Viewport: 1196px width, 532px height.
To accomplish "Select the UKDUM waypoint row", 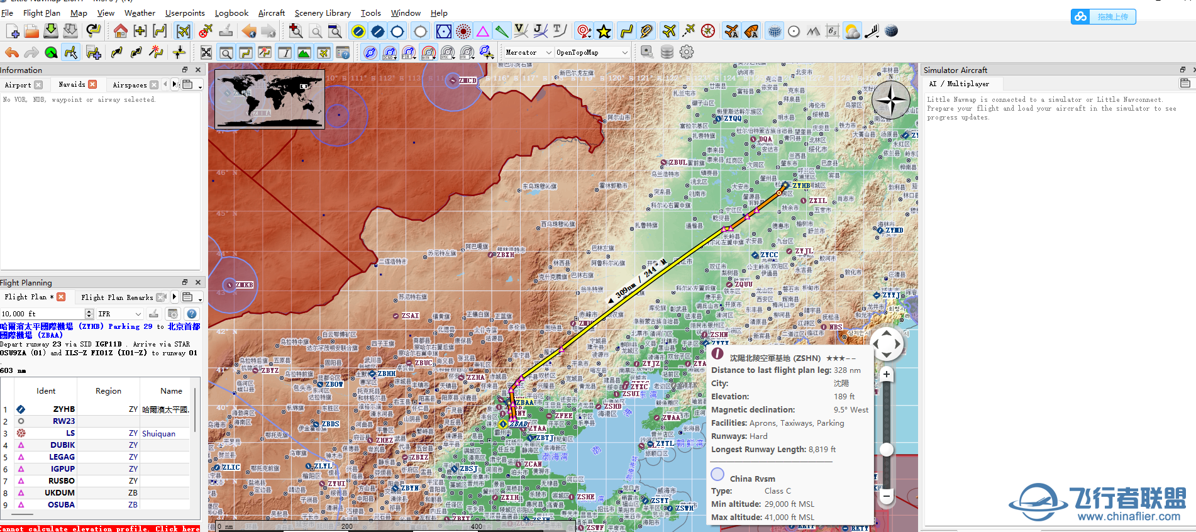I will tap(95, 492).
